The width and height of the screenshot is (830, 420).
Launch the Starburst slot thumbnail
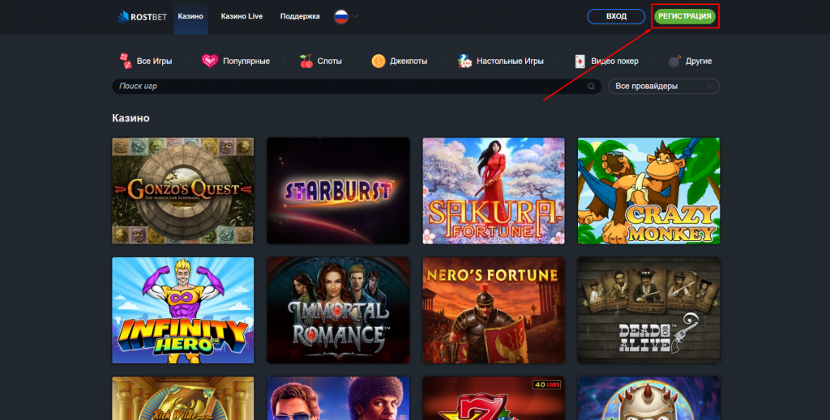point(338,190)
